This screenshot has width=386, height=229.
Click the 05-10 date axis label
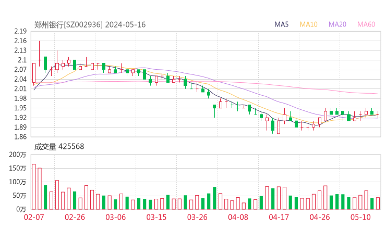coord(360,217)
